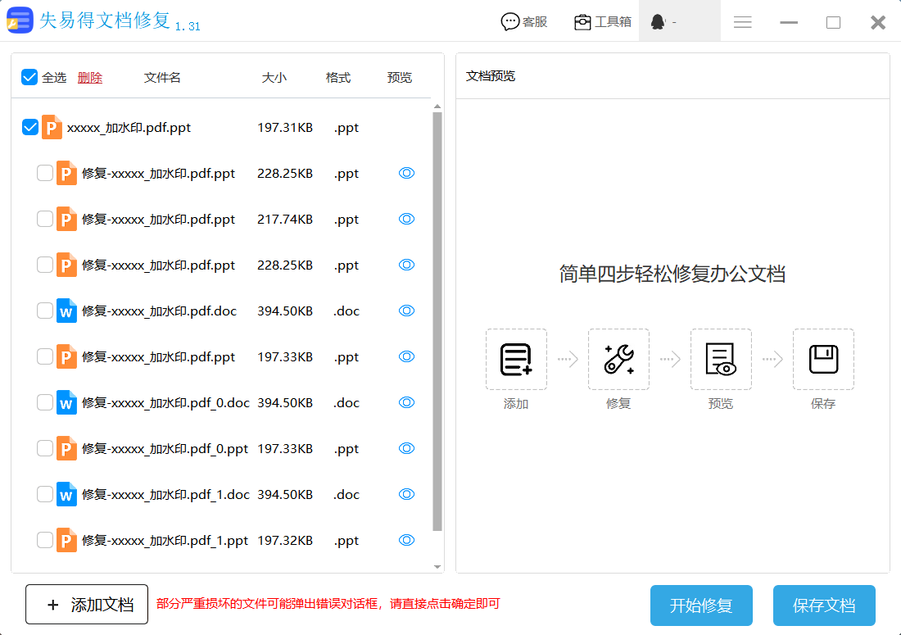
Task: Click the 失易得文档修复 app logo icon
Action: (20, 20)
